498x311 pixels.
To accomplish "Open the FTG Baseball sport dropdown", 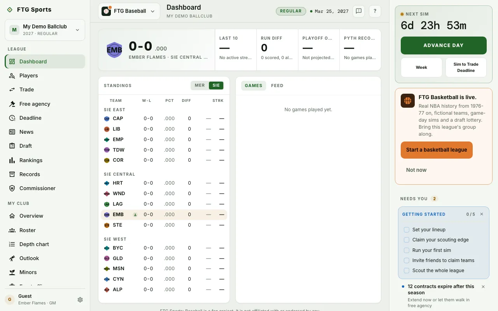I will point(129,11).
